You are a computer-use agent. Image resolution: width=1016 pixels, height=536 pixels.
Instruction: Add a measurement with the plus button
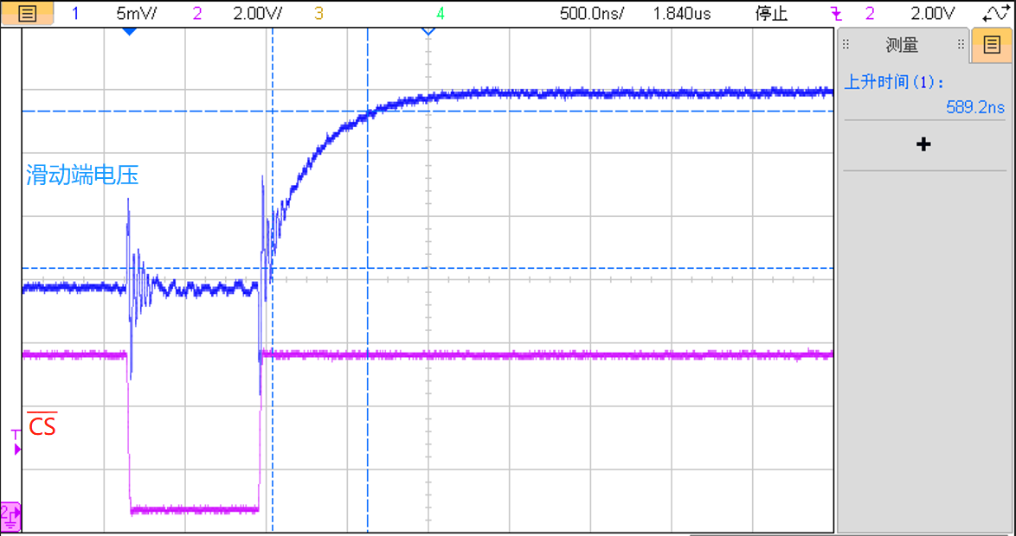tap(923, 144)
